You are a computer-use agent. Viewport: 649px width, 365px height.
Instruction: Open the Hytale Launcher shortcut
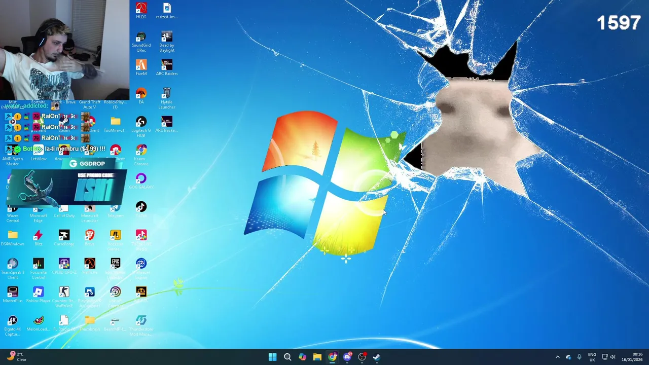167,98
